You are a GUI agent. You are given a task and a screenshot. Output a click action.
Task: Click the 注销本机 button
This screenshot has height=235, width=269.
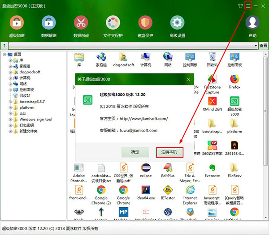(x=169, y=152)
